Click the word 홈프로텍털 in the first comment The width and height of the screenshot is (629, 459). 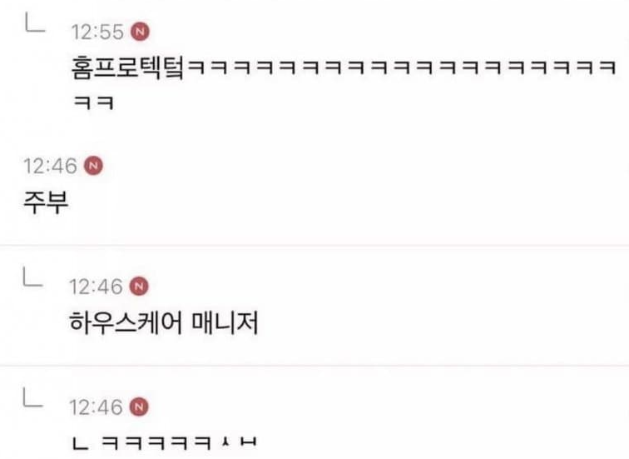[128, 67]
